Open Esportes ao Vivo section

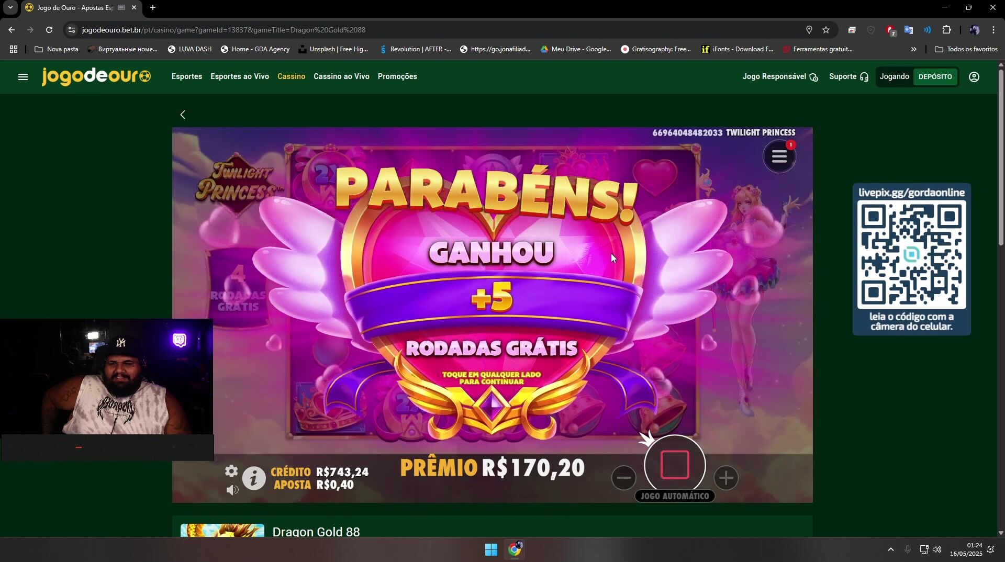click(240, 76)
